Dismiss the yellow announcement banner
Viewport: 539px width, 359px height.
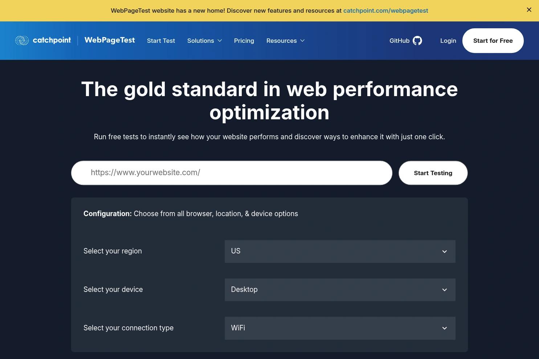coord(529,10)
